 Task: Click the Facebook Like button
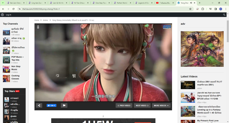click(51, 105)
